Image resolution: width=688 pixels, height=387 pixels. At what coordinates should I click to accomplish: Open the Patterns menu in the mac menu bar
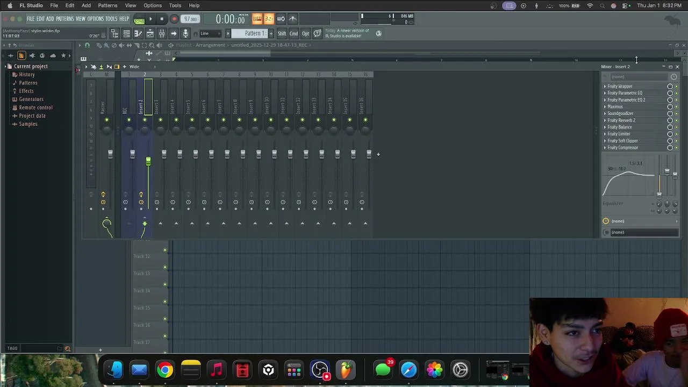point(107,5)
